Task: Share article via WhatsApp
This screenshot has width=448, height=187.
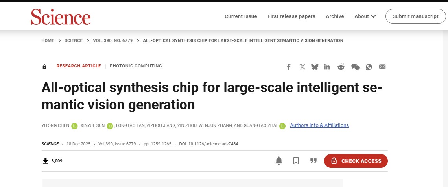Action: (369, 67)
